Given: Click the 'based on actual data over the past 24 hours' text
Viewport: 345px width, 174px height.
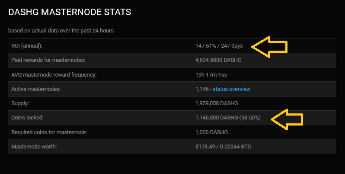Looking at the screenshot, I should tap(61, 31).
